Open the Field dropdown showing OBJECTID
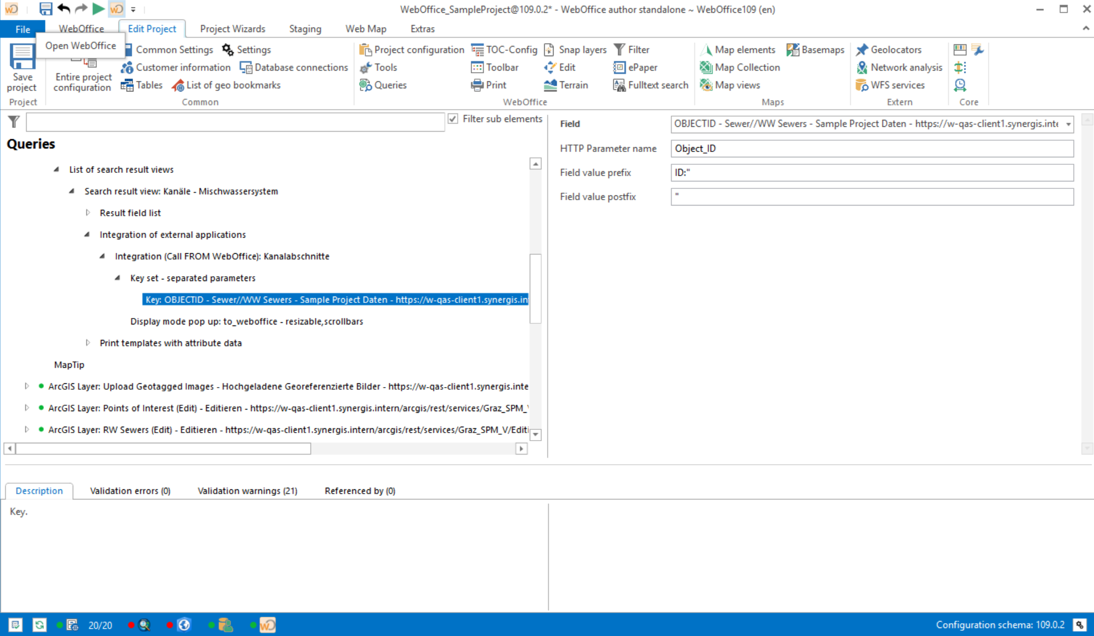 (1067, 124)
